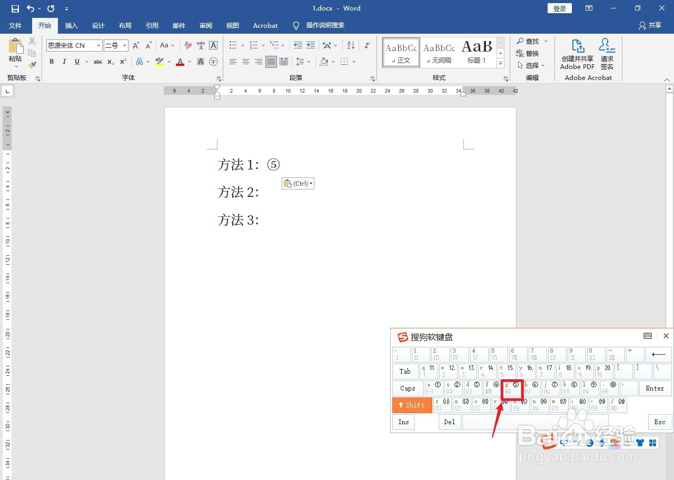Switch to the 设计 tab
The height and width of the screenshot is (480, 674).
(x=98, y=25)
